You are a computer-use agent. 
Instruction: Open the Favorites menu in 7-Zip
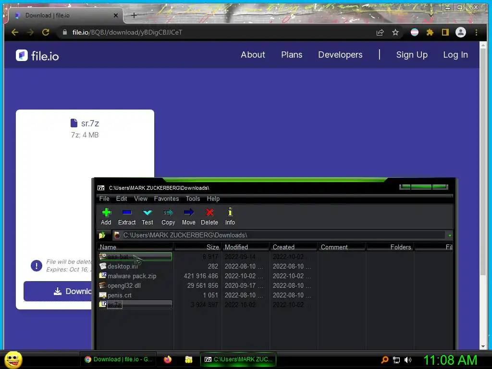click(166, 198)
